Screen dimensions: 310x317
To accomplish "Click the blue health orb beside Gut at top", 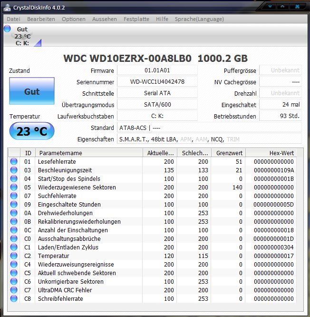I will click(x=7, y=29).
